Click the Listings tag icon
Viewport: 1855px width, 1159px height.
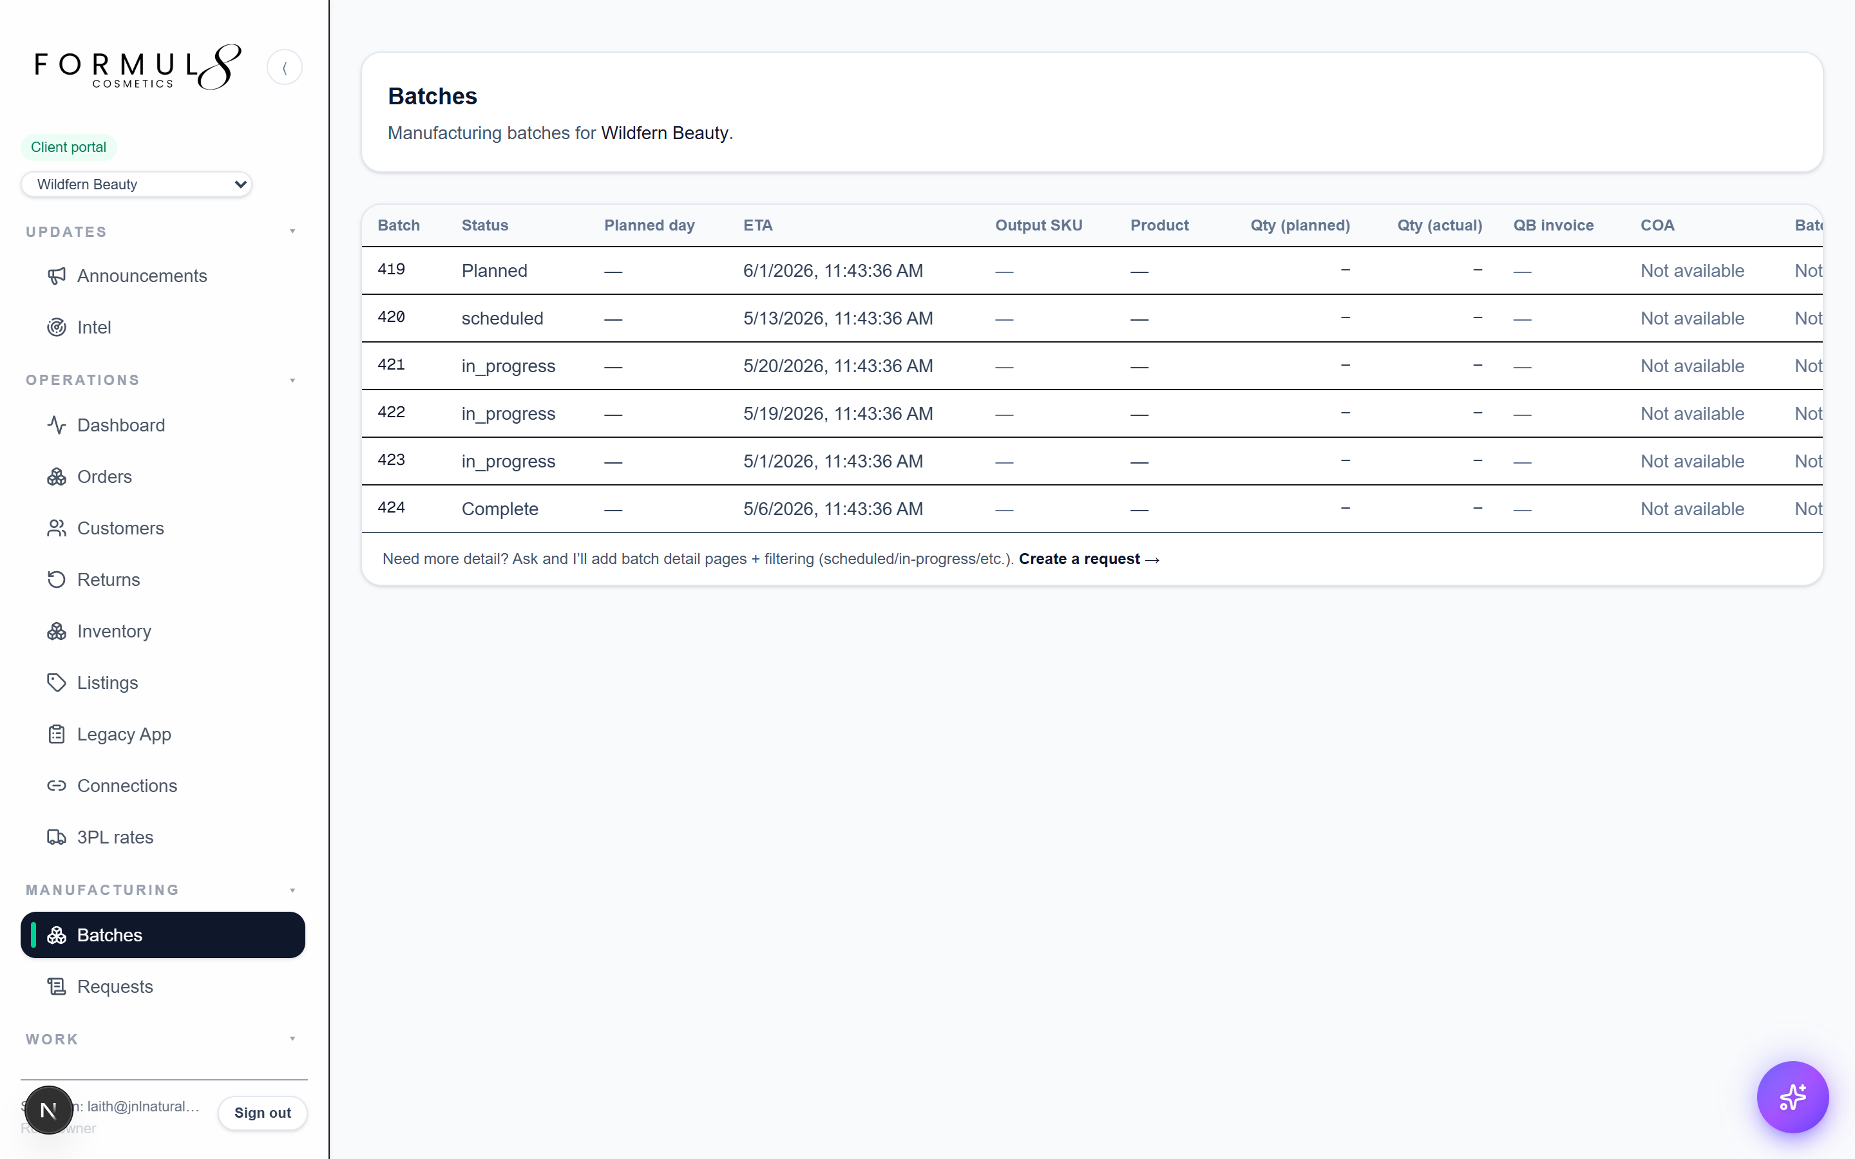[x=57, y=683]
